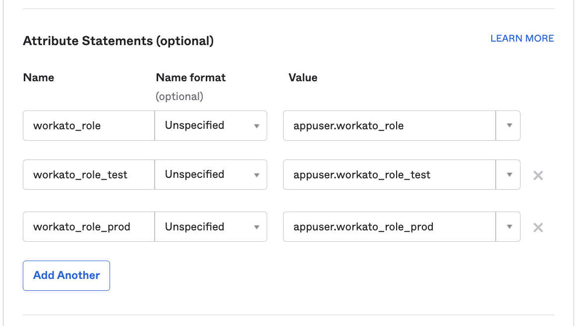Click the Name format column label
The image size is (579, 326).
190,78
